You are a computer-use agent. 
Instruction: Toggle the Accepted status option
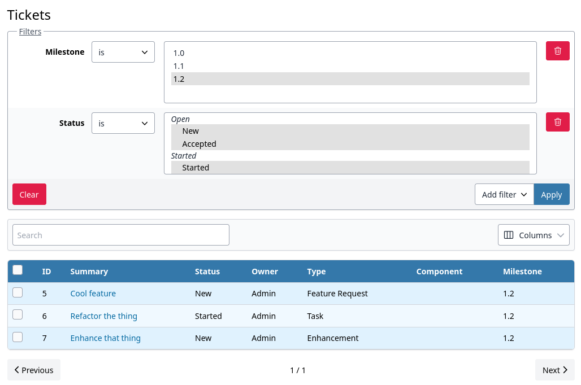pos(350,143)
